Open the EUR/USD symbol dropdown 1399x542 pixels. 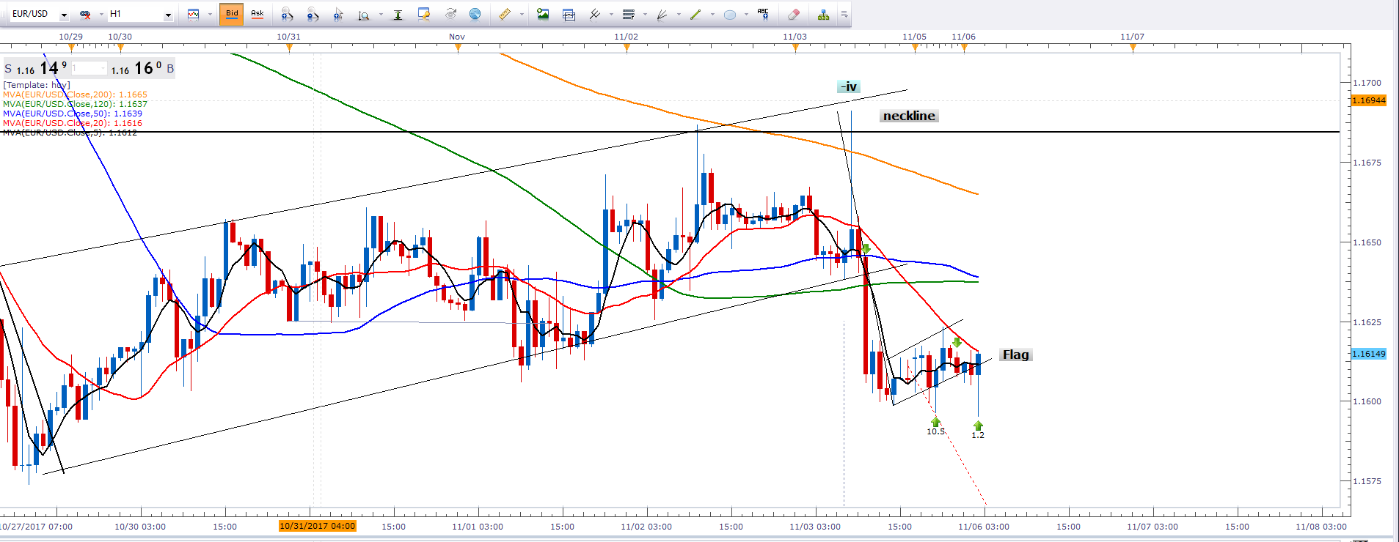click(64, 15)
